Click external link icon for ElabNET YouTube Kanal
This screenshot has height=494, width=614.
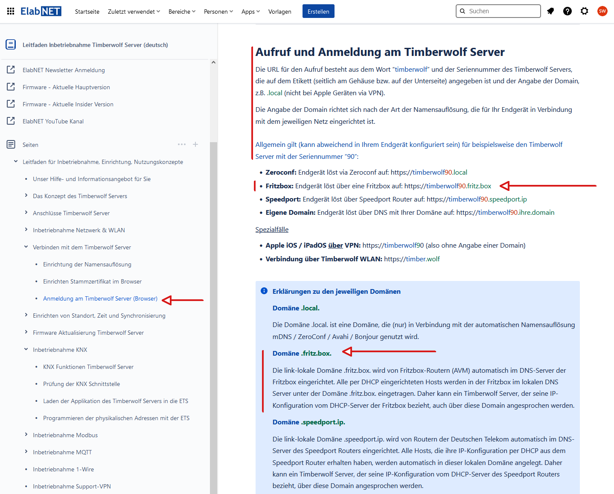(11, 121)
